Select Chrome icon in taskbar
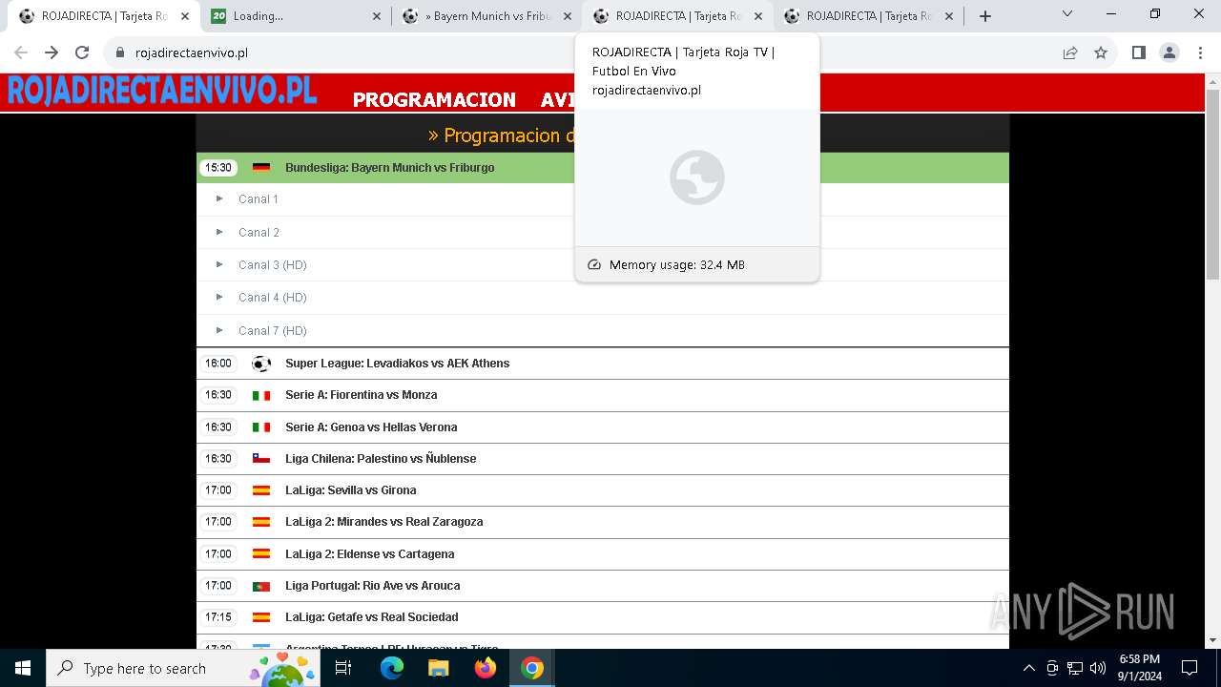 coord(532,668)
